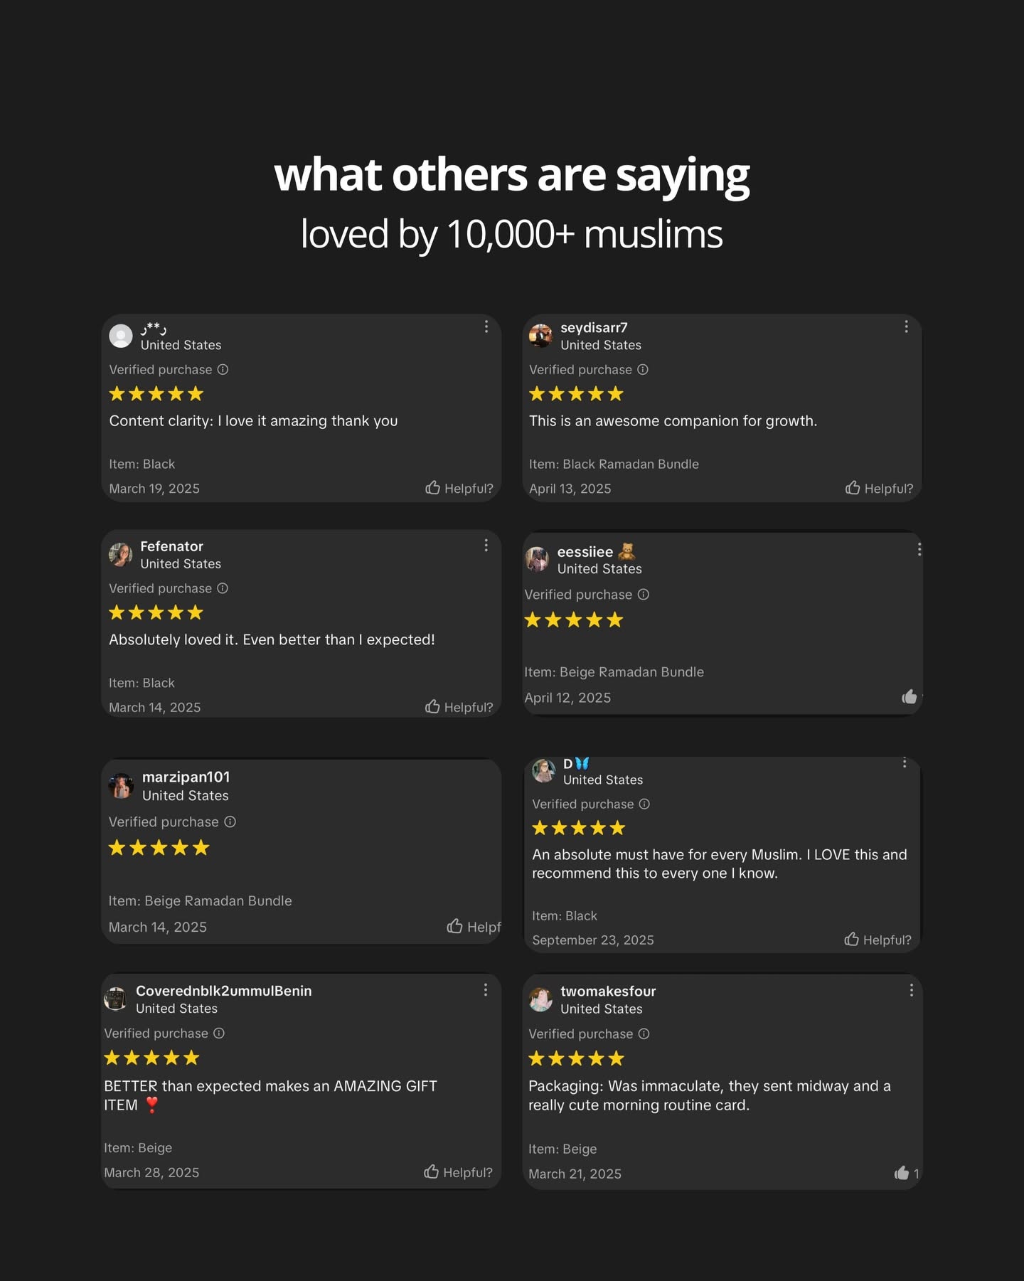Click five-star rating on Fefenator's review
The image size is (1024, 1281).
tap(156, 612)
